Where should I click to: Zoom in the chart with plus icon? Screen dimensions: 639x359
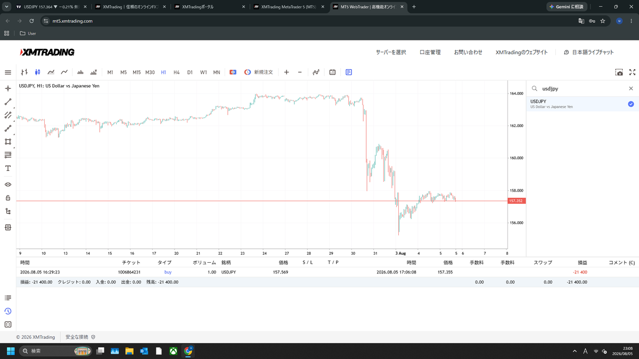(286, 72)
